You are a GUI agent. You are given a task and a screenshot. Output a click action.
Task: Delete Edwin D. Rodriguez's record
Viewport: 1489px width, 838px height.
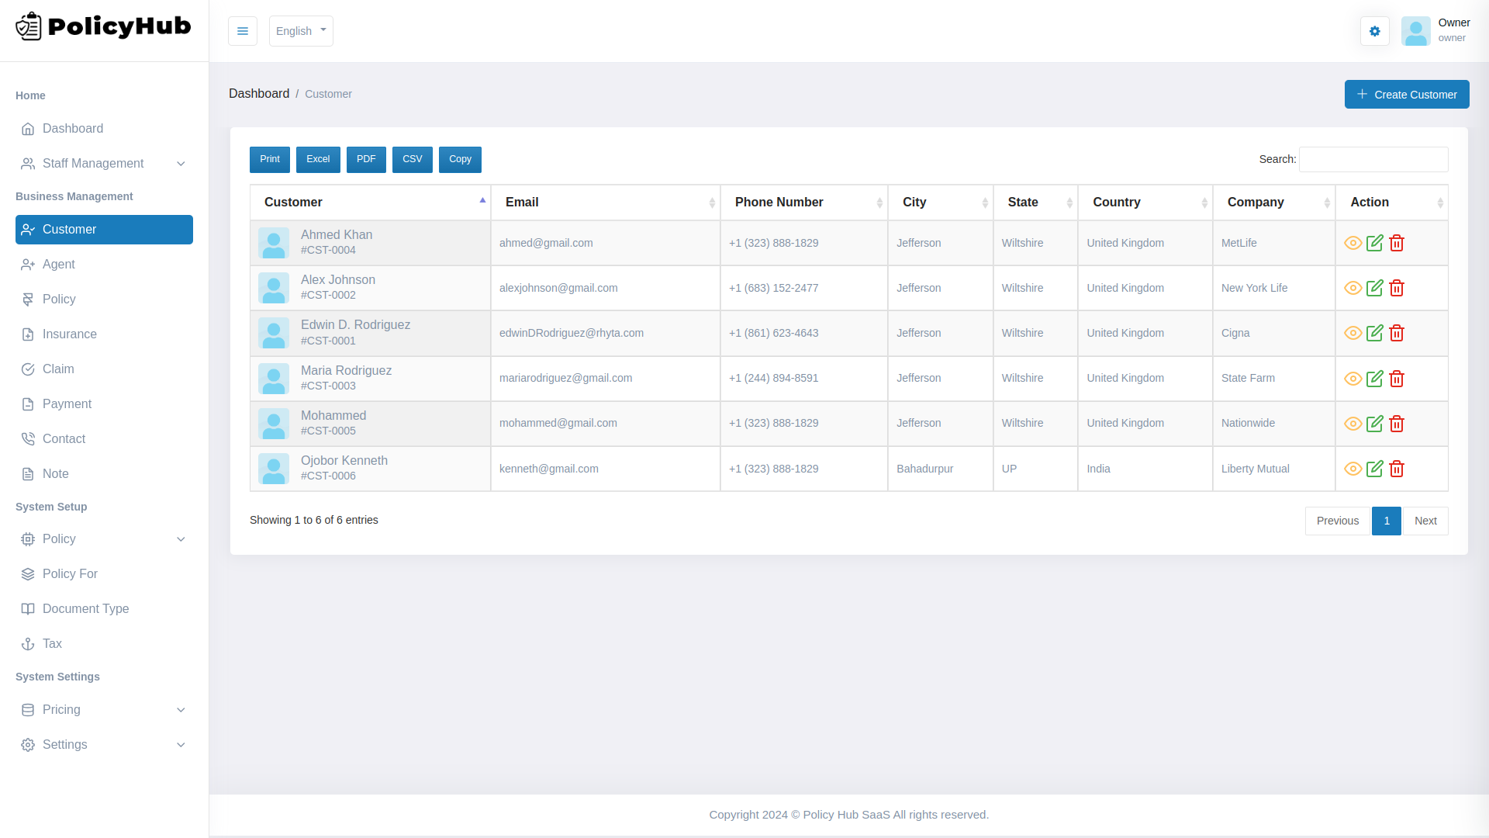click(x=1397, y=333)
